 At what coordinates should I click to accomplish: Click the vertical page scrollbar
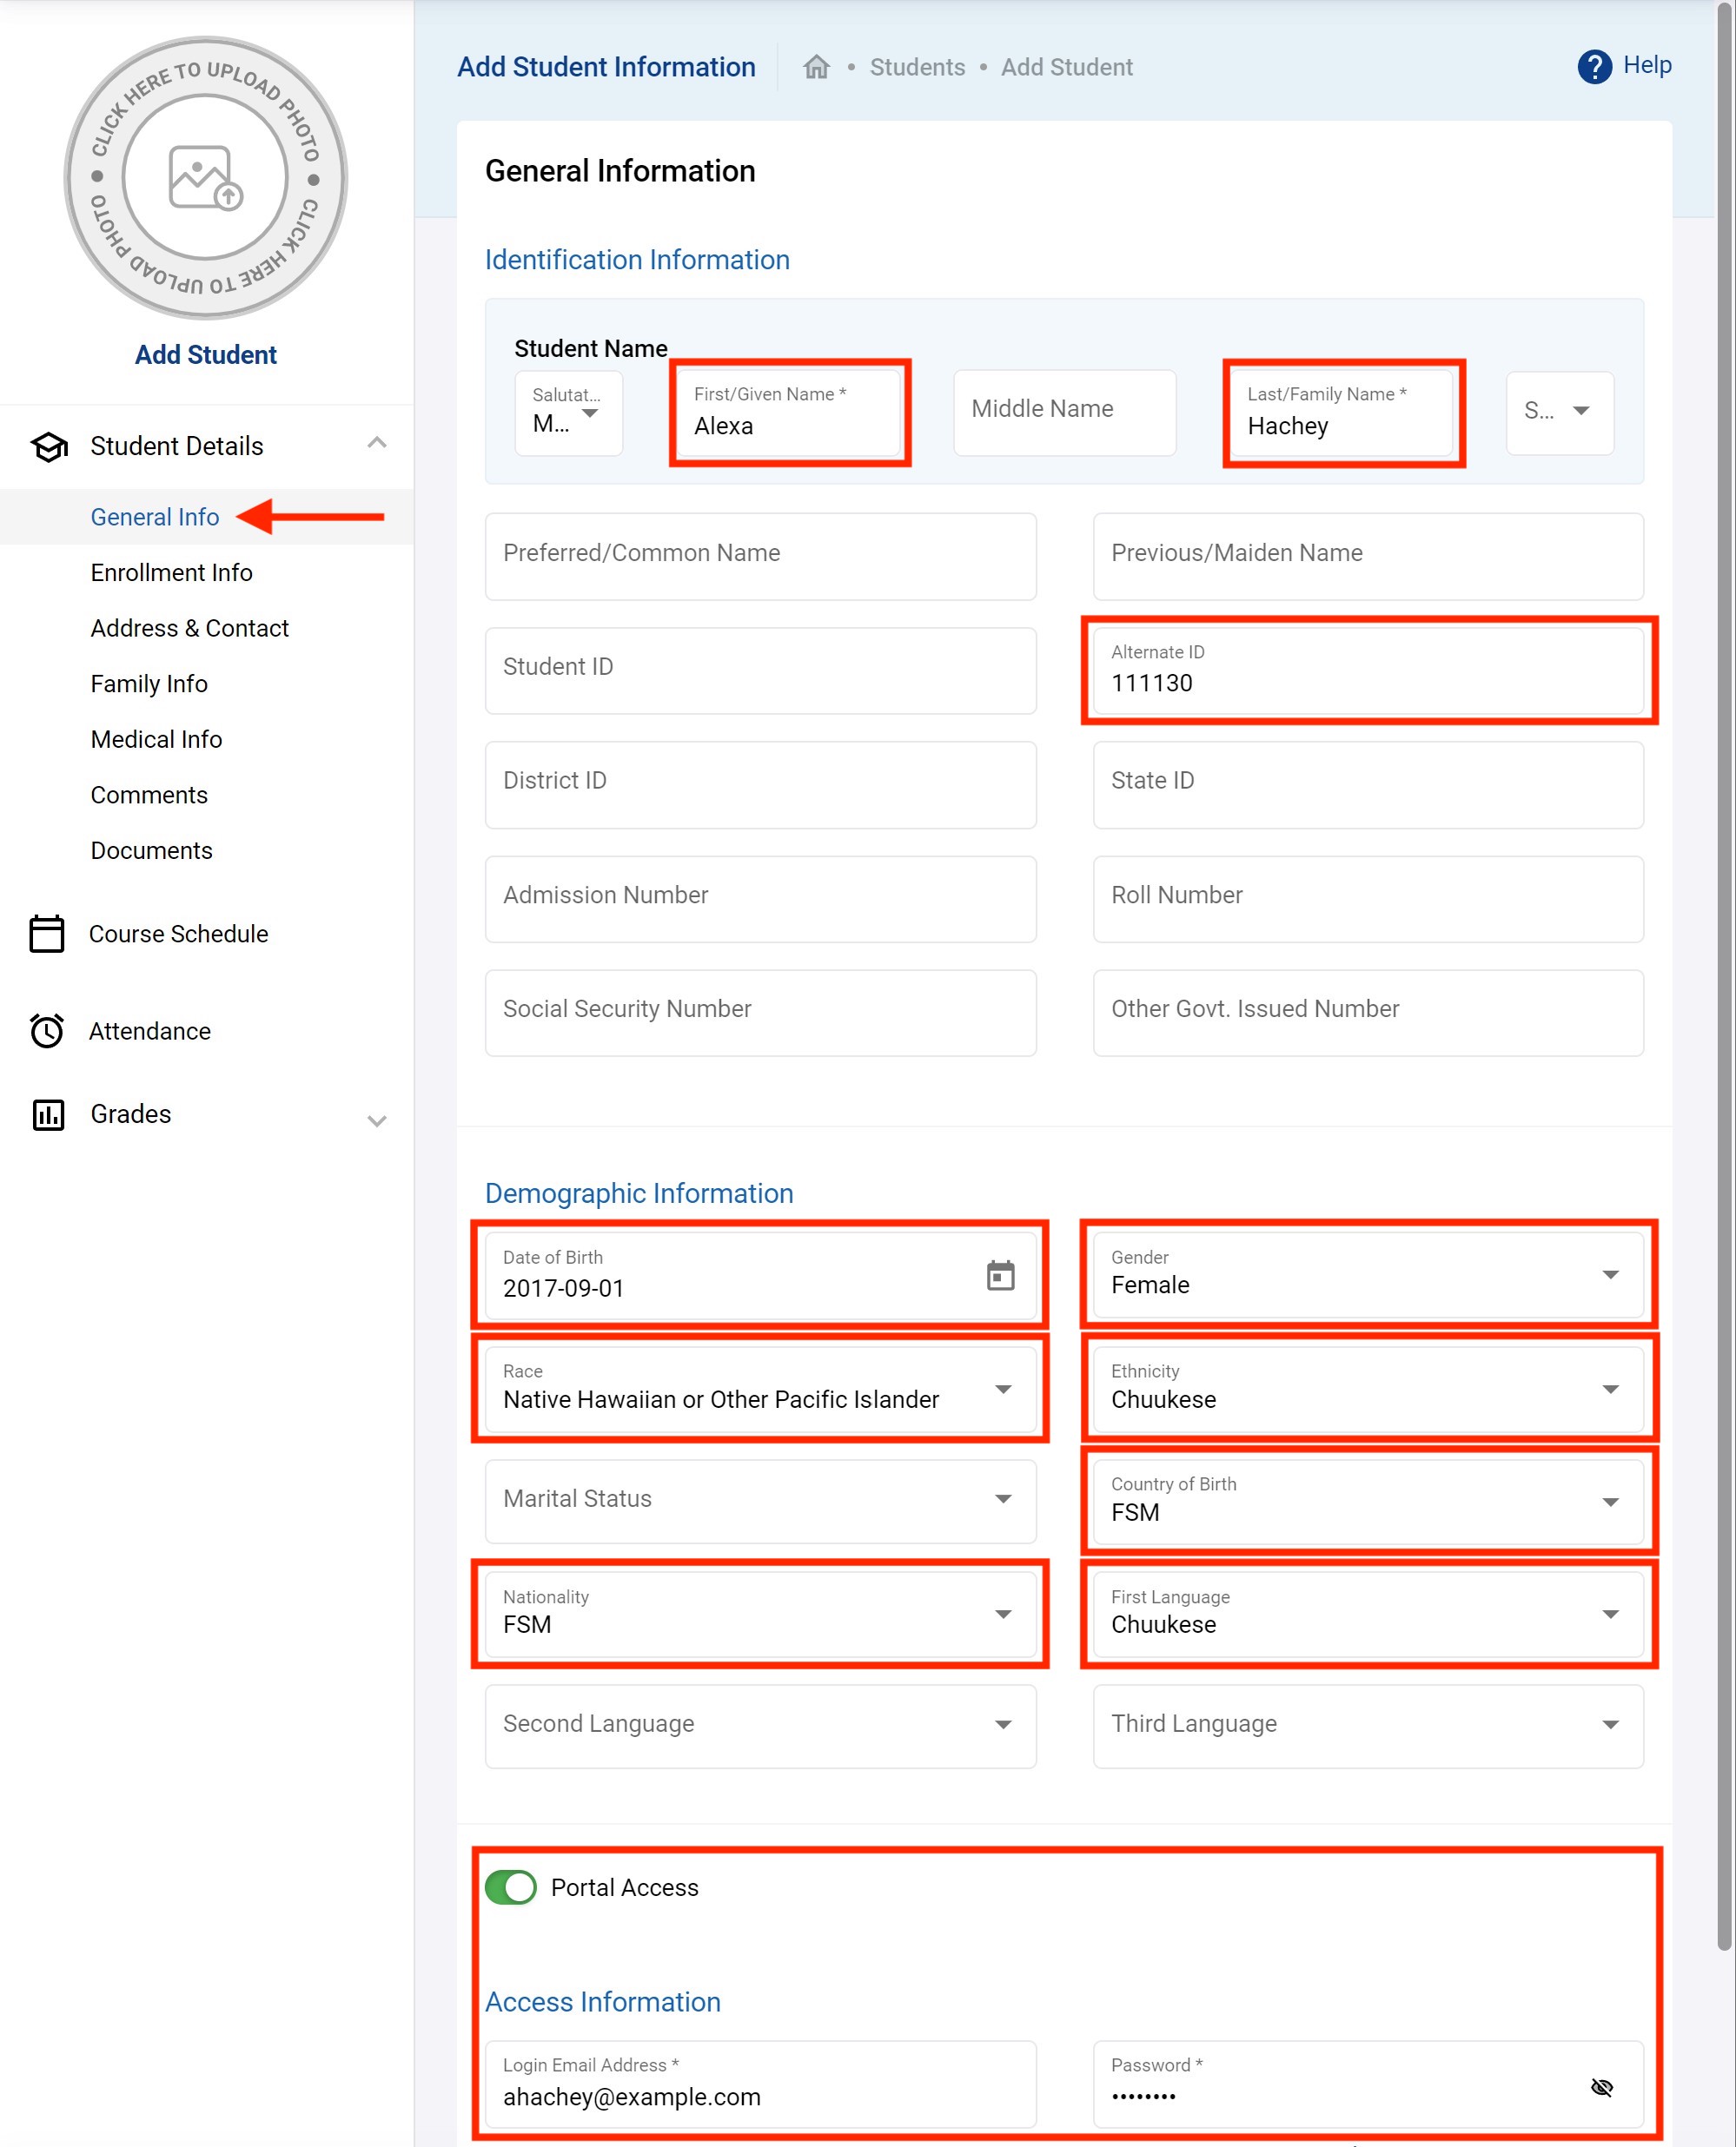click(x=1724, y=1000)
